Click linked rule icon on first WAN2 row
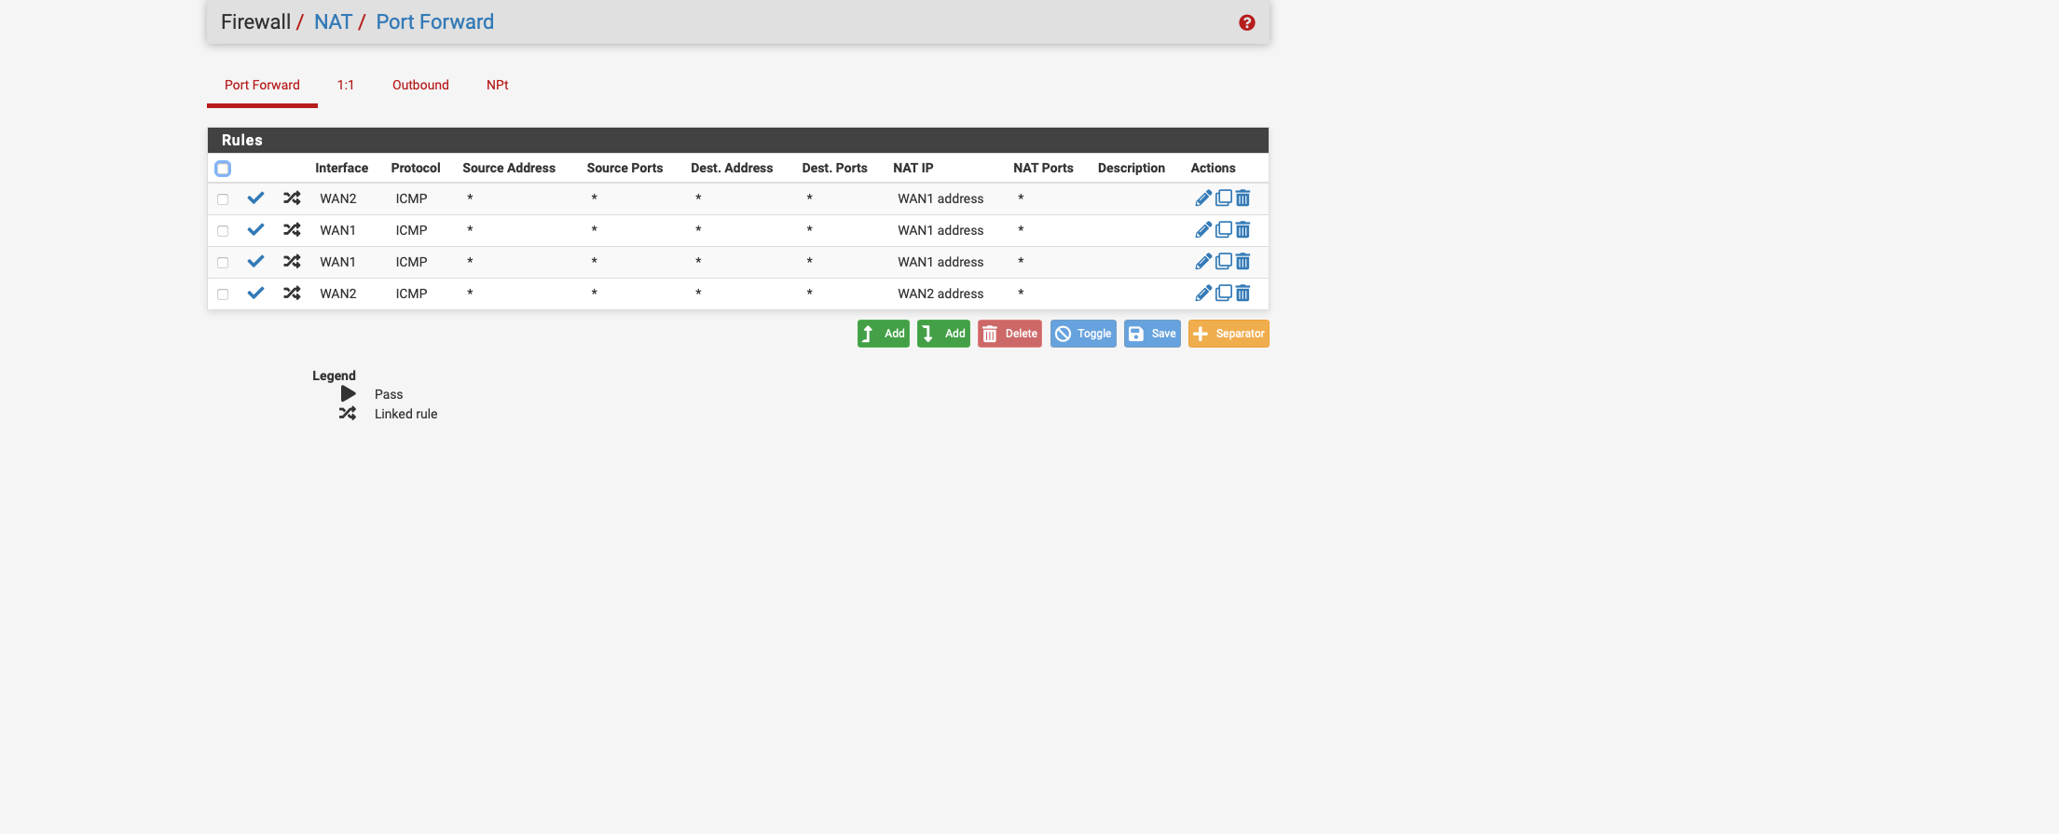Viewport: 2059px width, 834px height. point(292,198)
